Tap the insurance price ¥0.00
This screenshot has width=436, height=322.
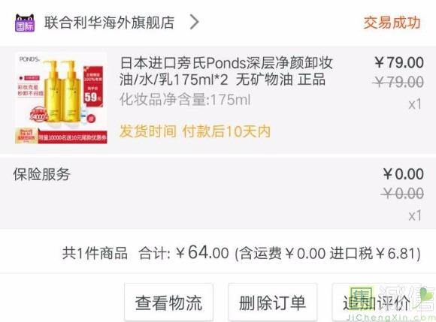coord(403,174)
